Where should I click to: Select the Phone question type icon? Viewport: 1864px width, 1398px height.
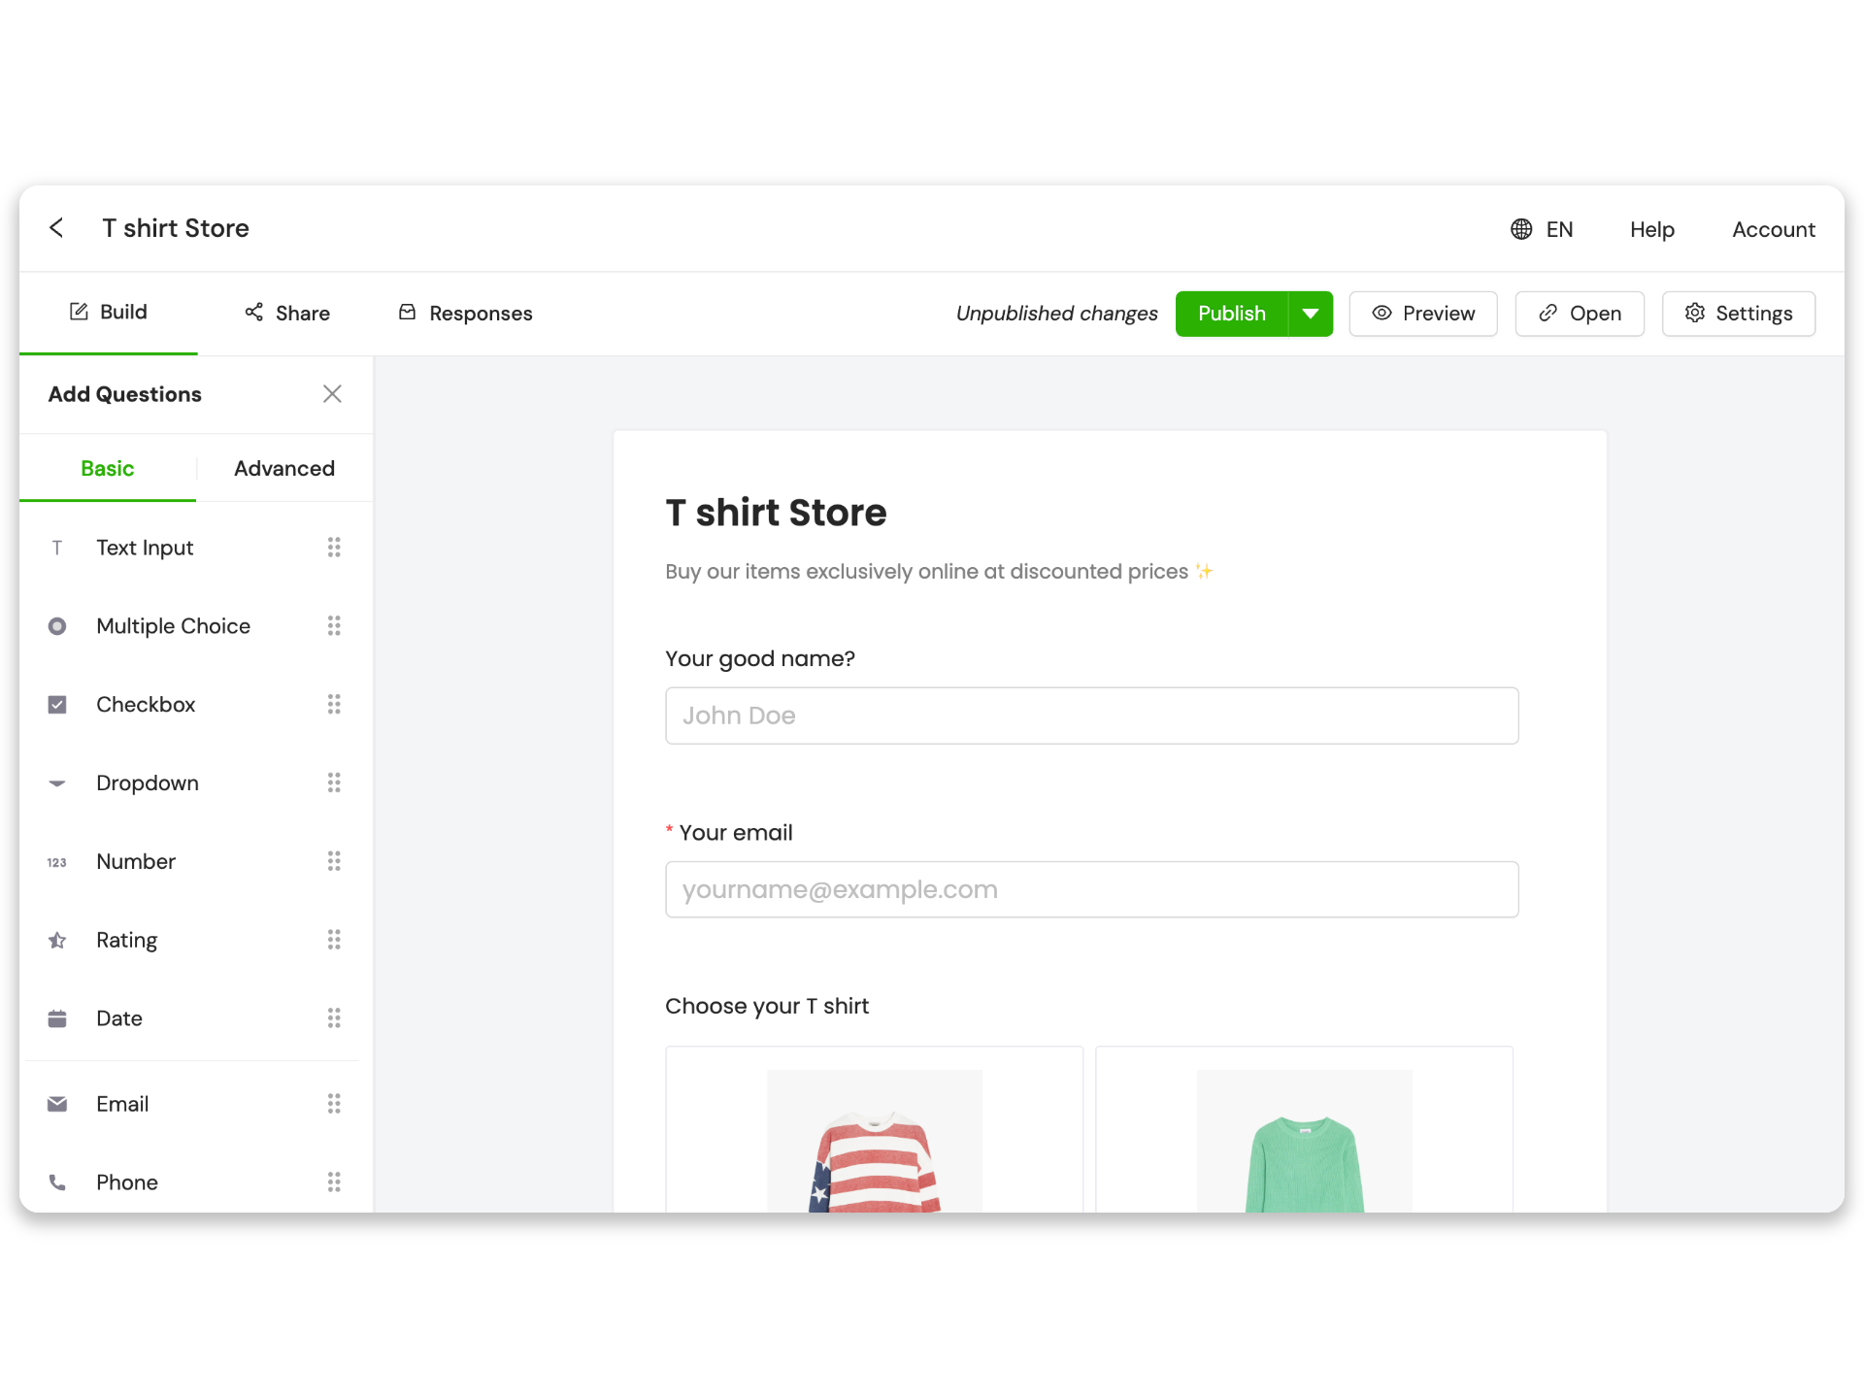click(56, 1182)
